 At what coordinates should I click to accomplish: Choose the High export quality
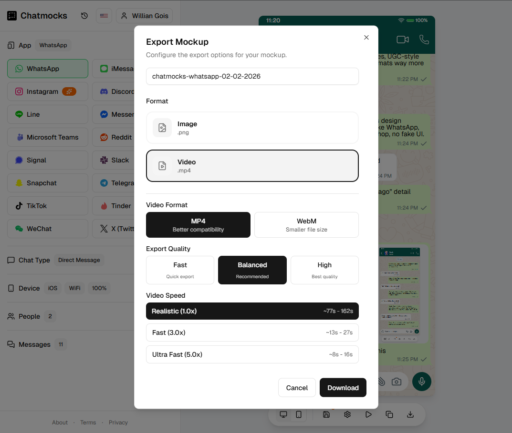coord(324,270)
